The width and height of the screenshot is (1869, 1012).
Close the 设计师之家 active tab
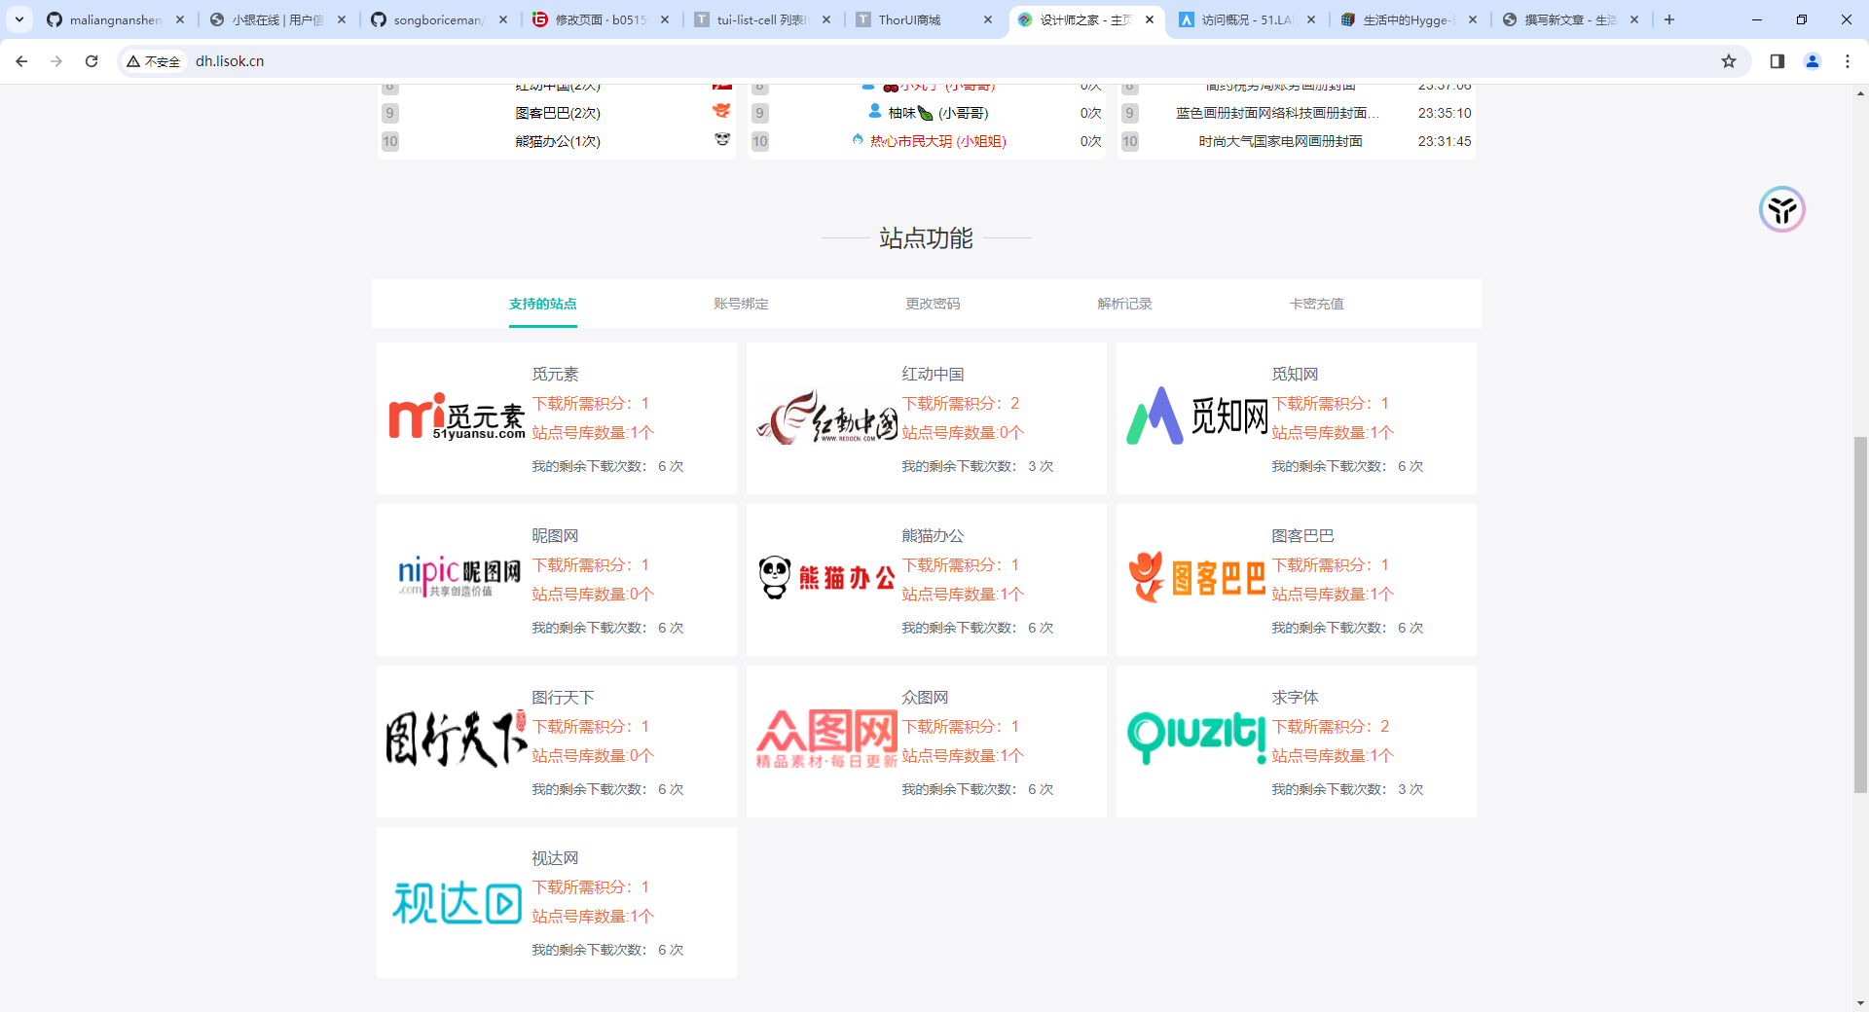1150,19
